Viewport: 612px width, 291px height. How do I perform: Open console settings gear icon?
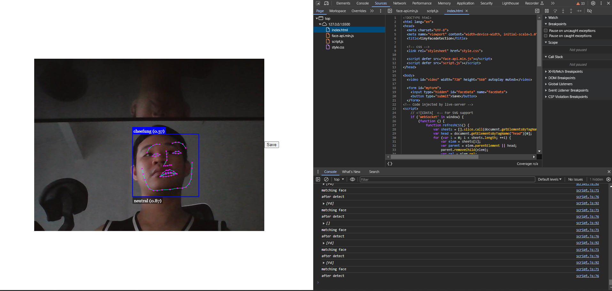click(x=608, y=179)
